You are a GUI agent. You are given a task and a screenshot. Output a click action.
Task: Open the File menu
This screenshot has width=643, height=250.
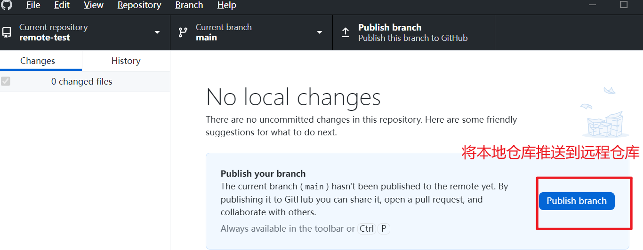(x=33, y=5)
